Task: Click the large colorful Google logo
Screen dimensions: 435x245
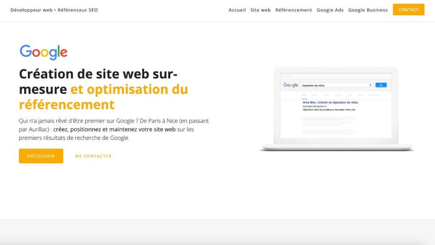Action: coord(43,52)
